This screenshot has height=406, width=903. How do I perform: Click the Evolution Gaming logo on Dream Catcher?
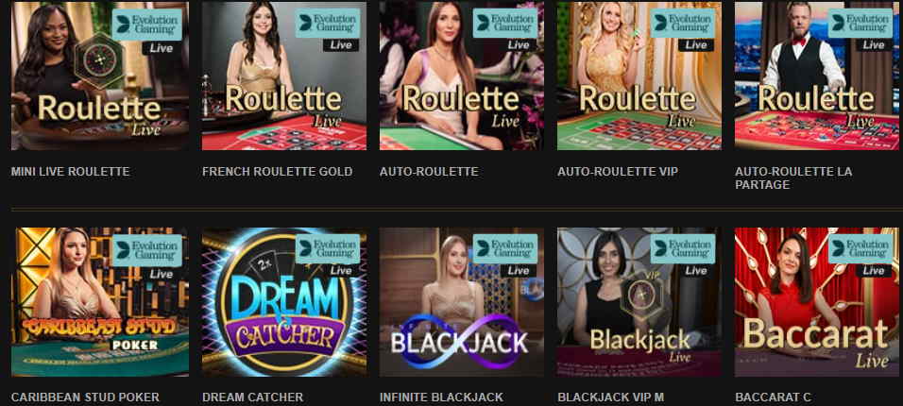click(328, 250)
